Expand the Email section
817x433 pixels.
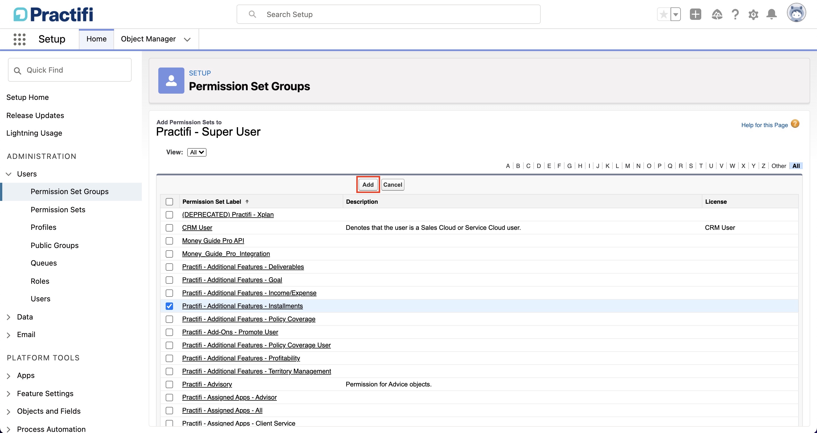pyautogui.click(x=9, y=335)
